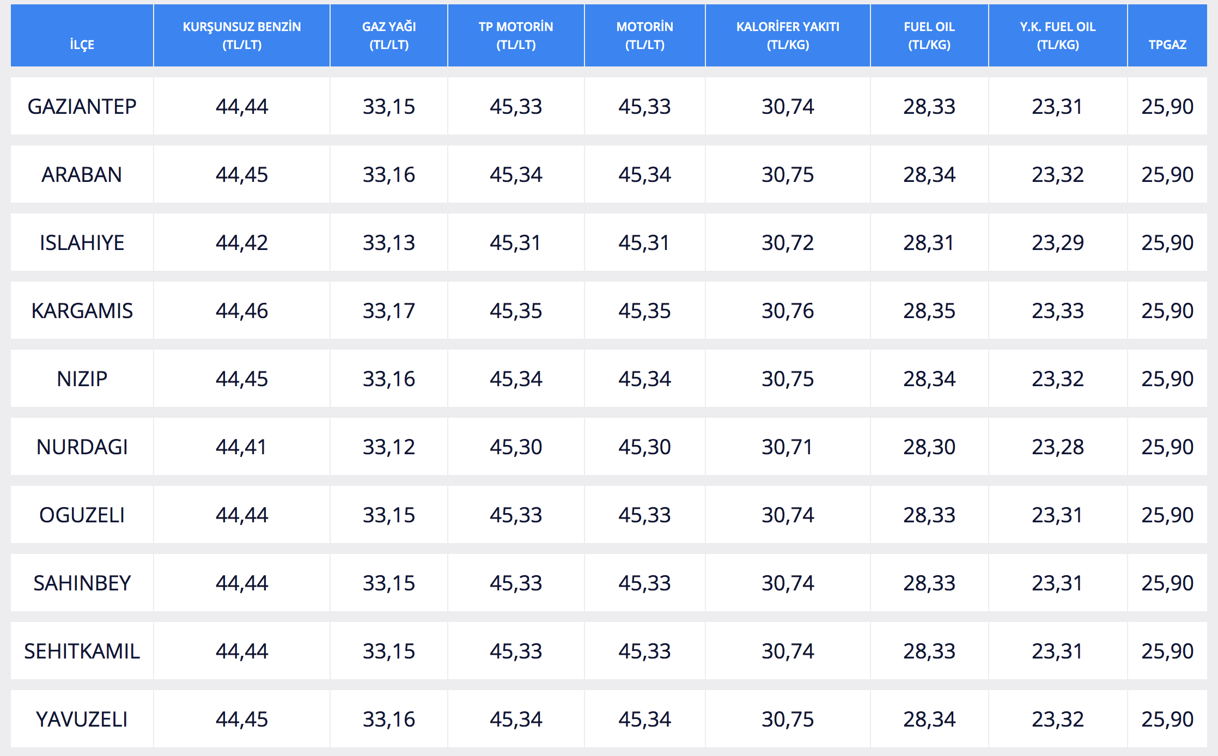Click the ARABAN district name
Viewport: 1218px width, 756px height.
coord(82,174)
